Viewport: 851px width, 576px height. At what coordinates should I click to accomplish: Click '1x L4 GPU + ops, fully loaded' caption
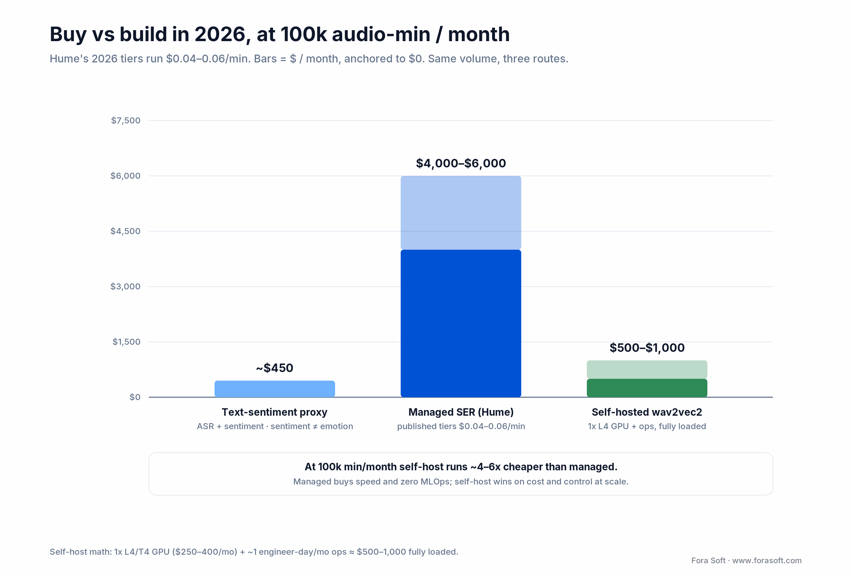coord(647,427)
